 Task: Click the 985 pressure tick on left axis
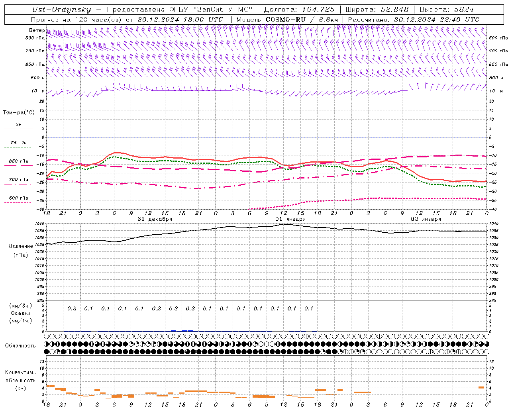pyautogui.click(x=41, y=300)
